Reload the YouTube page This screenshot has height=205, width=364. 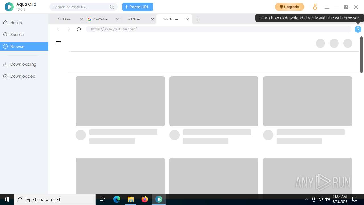[x=79, y=29]
